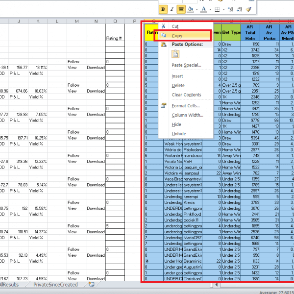The height and width of the screenshot is (294, 294).
Task: Click the Average value in status bar
Action: point(276,292)
